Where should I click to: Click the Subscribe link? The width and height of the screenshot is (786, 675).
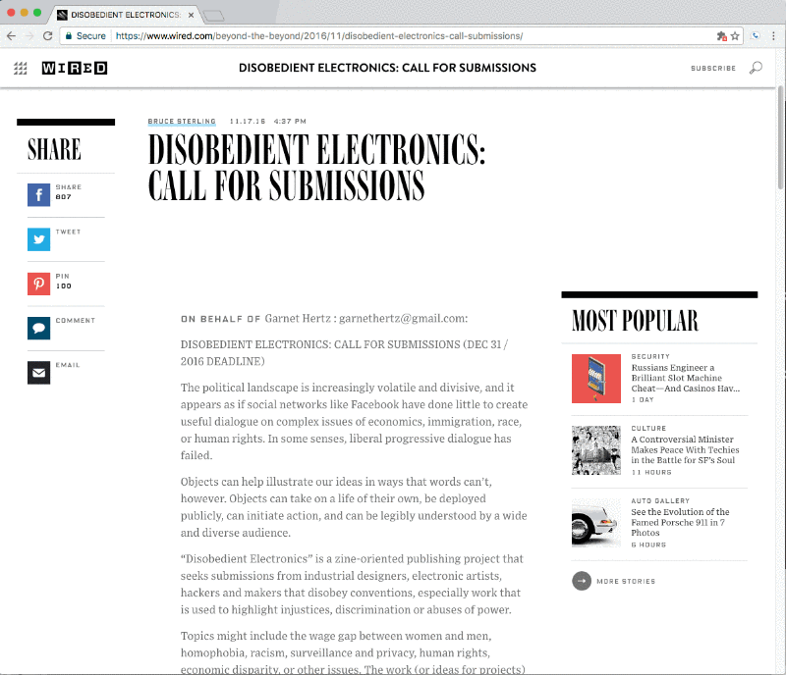point(713,68)
